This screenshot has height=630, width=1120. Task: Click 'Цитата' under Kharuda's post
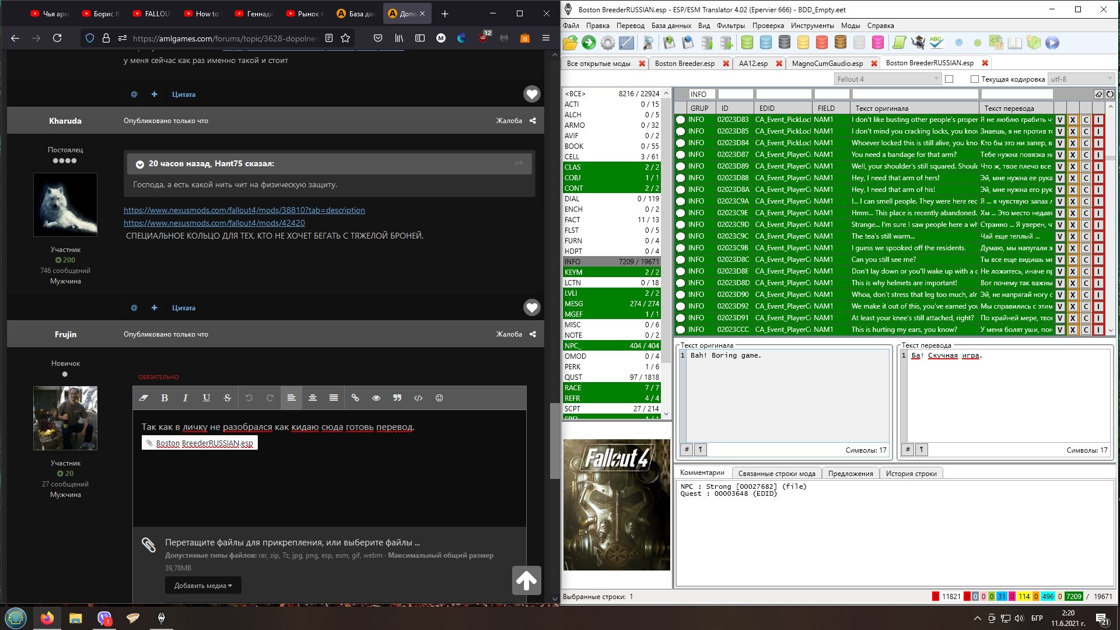coord(183,308)
